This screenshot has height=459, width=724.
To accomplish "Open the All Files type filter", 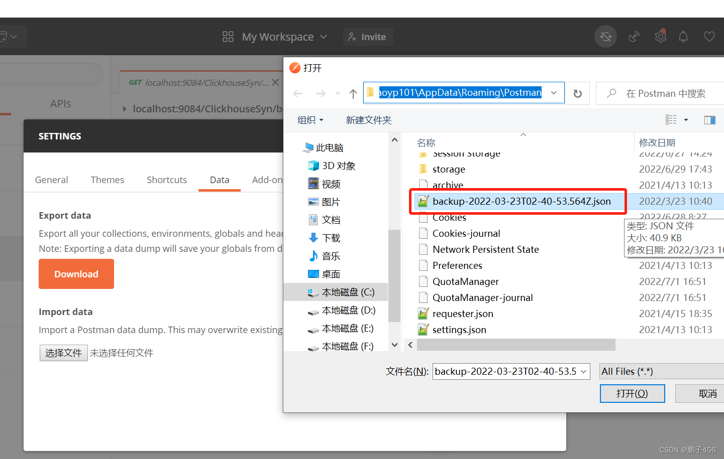I will 662,371.
